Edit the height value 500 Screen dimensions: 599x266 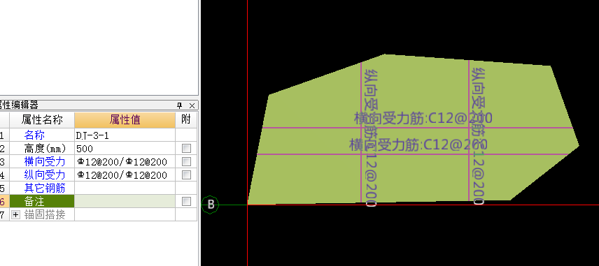[x=125, y=148]
